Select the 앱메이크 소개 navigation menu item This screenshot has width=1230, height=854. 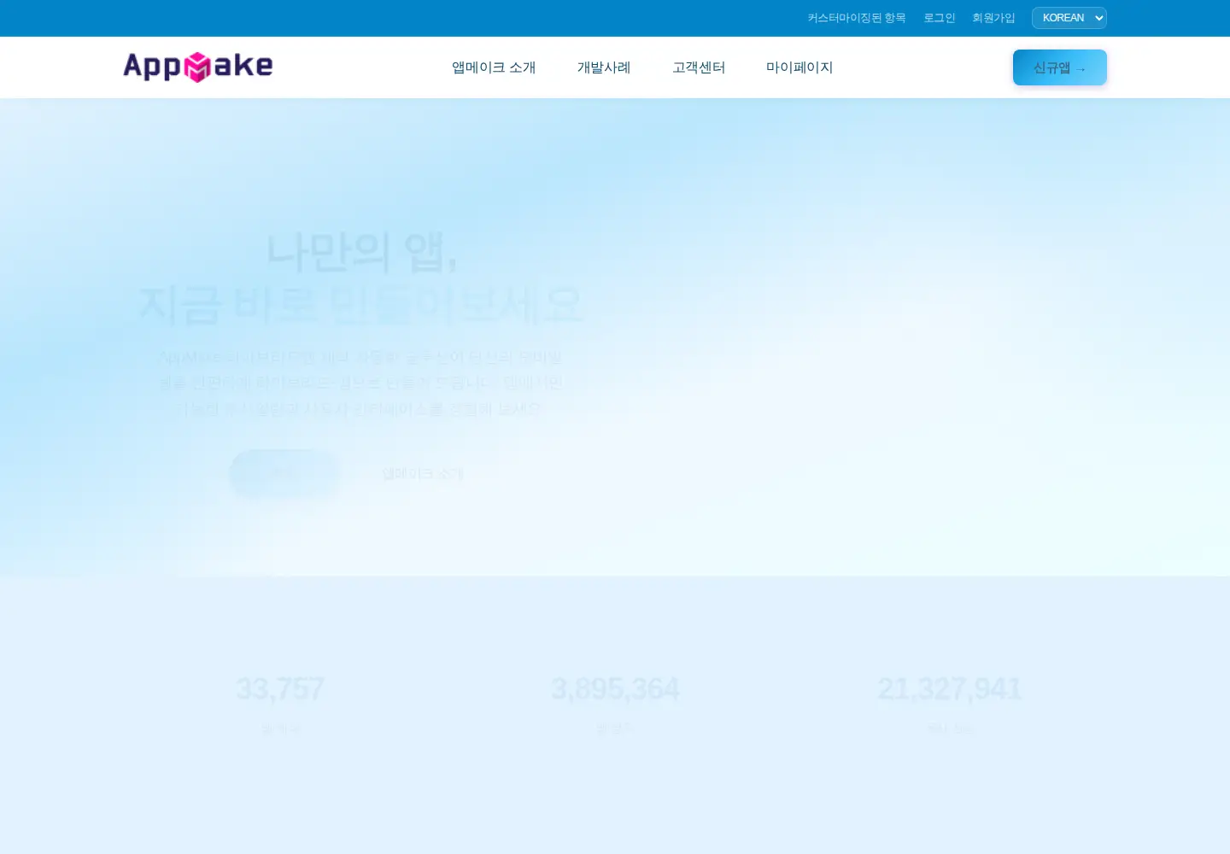tap(494, 67)
